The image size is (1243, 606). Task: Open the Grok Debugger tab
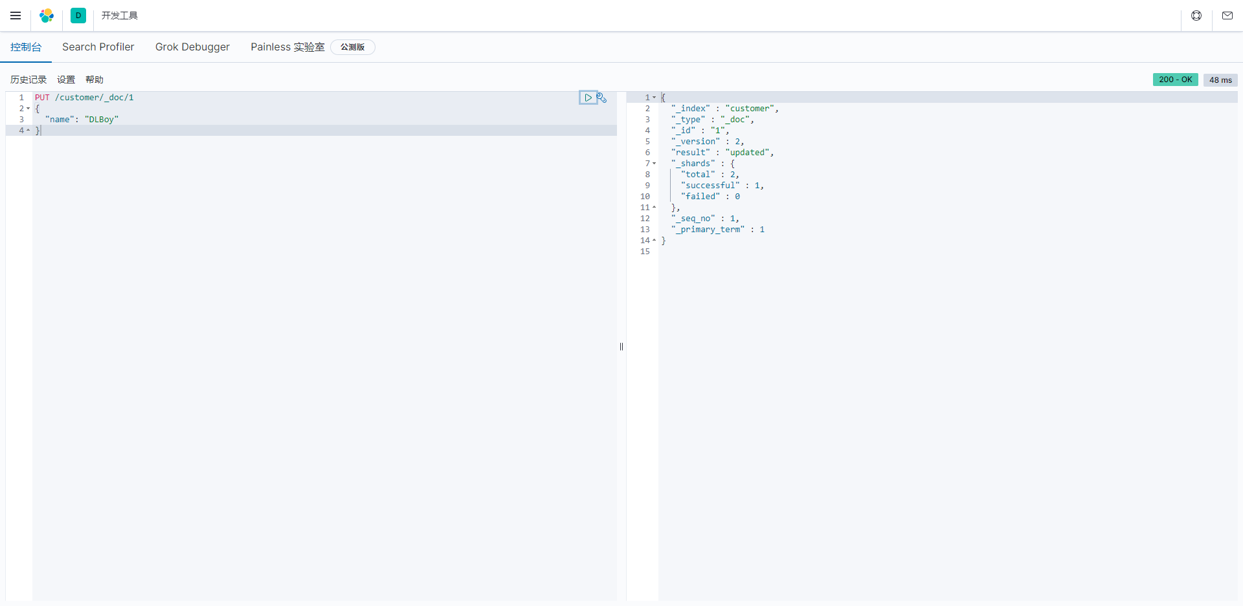(192, 47)
